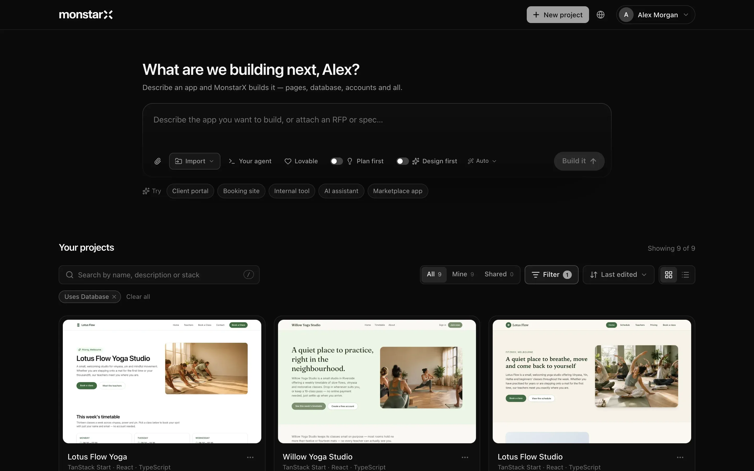Open the Last edited sort dropdown
The width and height of the screenshot is (754, 471).
pos(618,275)
